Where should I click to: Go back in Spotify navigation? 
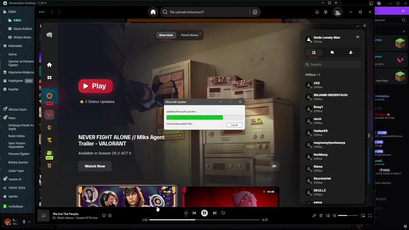coord(52,12)
